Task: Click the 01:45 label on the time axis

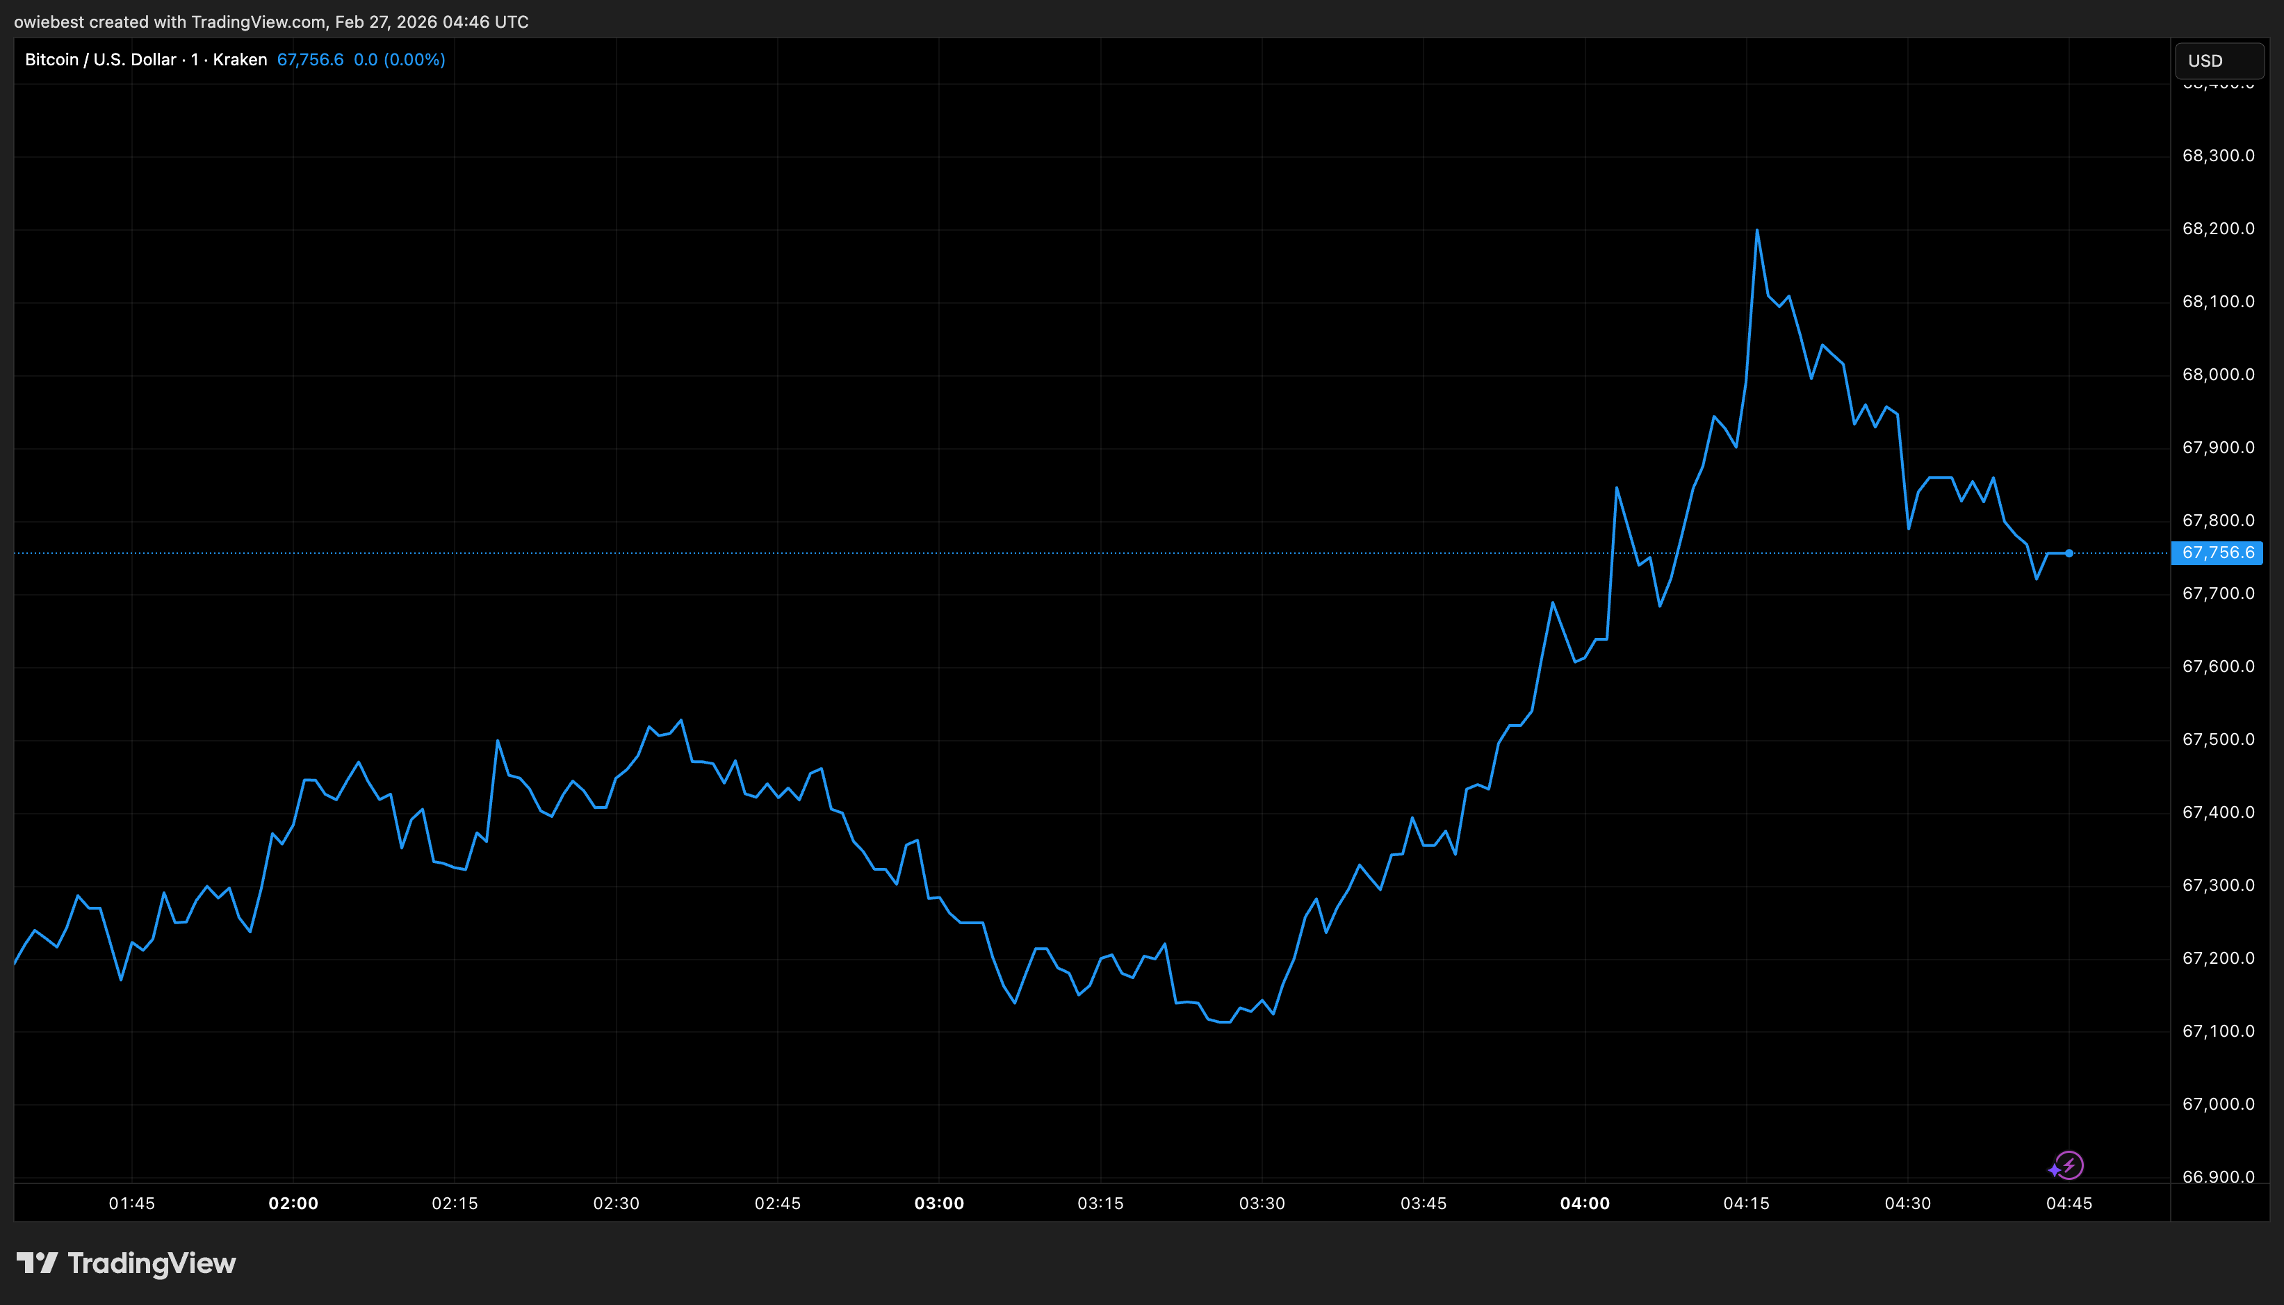Action: pos(132,1203)
